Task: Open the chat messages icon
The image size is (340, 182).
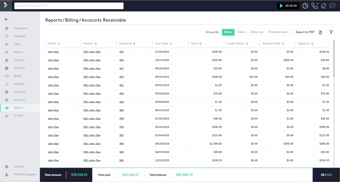Action: [332, 6]
